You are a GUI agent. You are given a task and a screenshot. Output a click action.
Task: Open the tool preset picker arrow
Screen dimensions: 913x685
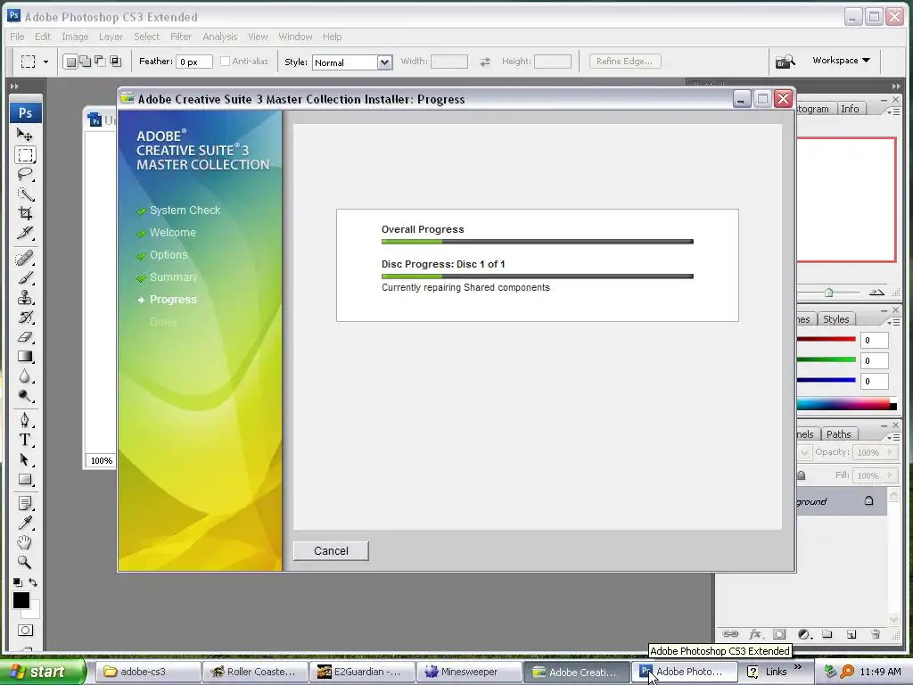(x=46, y=62)
